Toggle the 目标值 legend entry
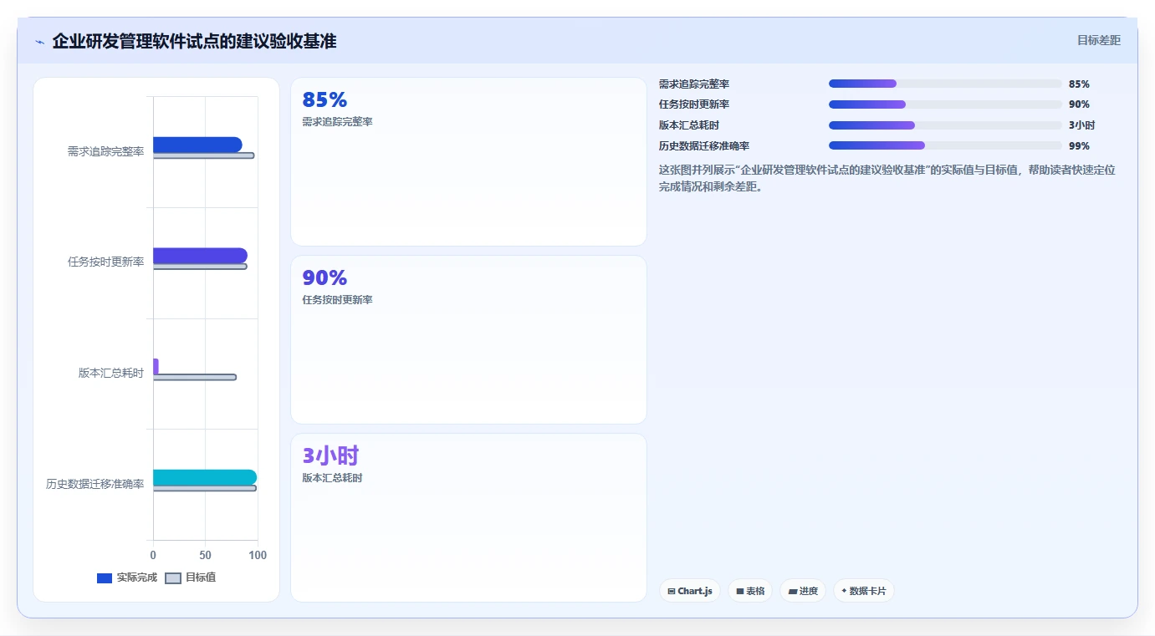The width and height of the screenshot is (1155, 636). [191, 577]
